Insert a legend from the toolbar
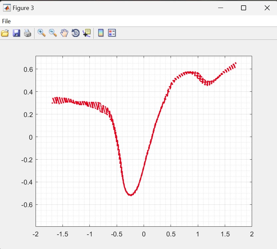This screenshot has width=277, height=249. pos(112,33)
